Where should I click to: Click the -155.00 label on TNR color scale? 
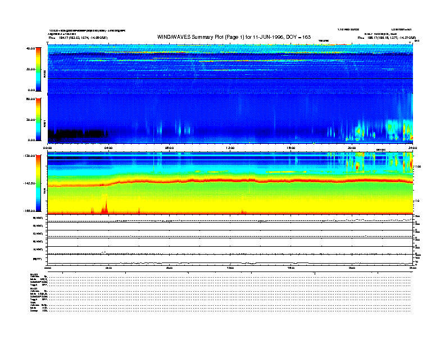click(29, 211)
